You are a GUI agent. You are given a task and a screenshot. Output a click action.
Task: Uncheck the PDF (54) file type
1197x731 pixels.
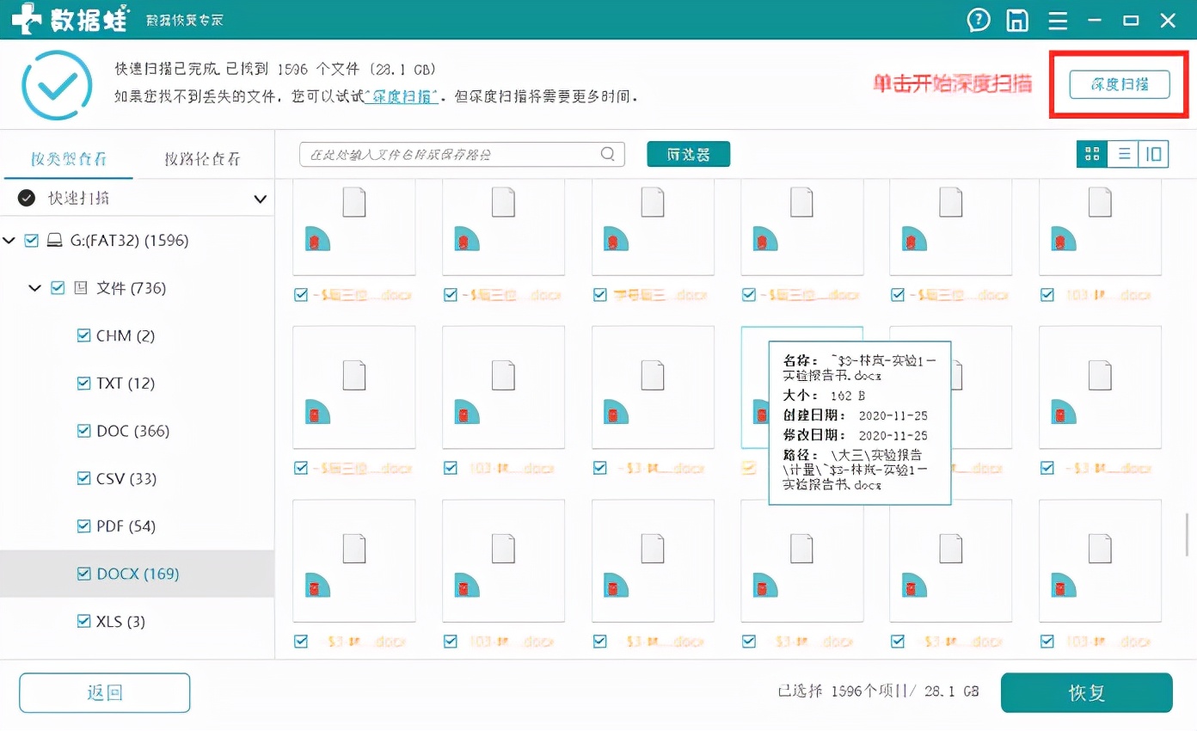(x=83, y=525)
